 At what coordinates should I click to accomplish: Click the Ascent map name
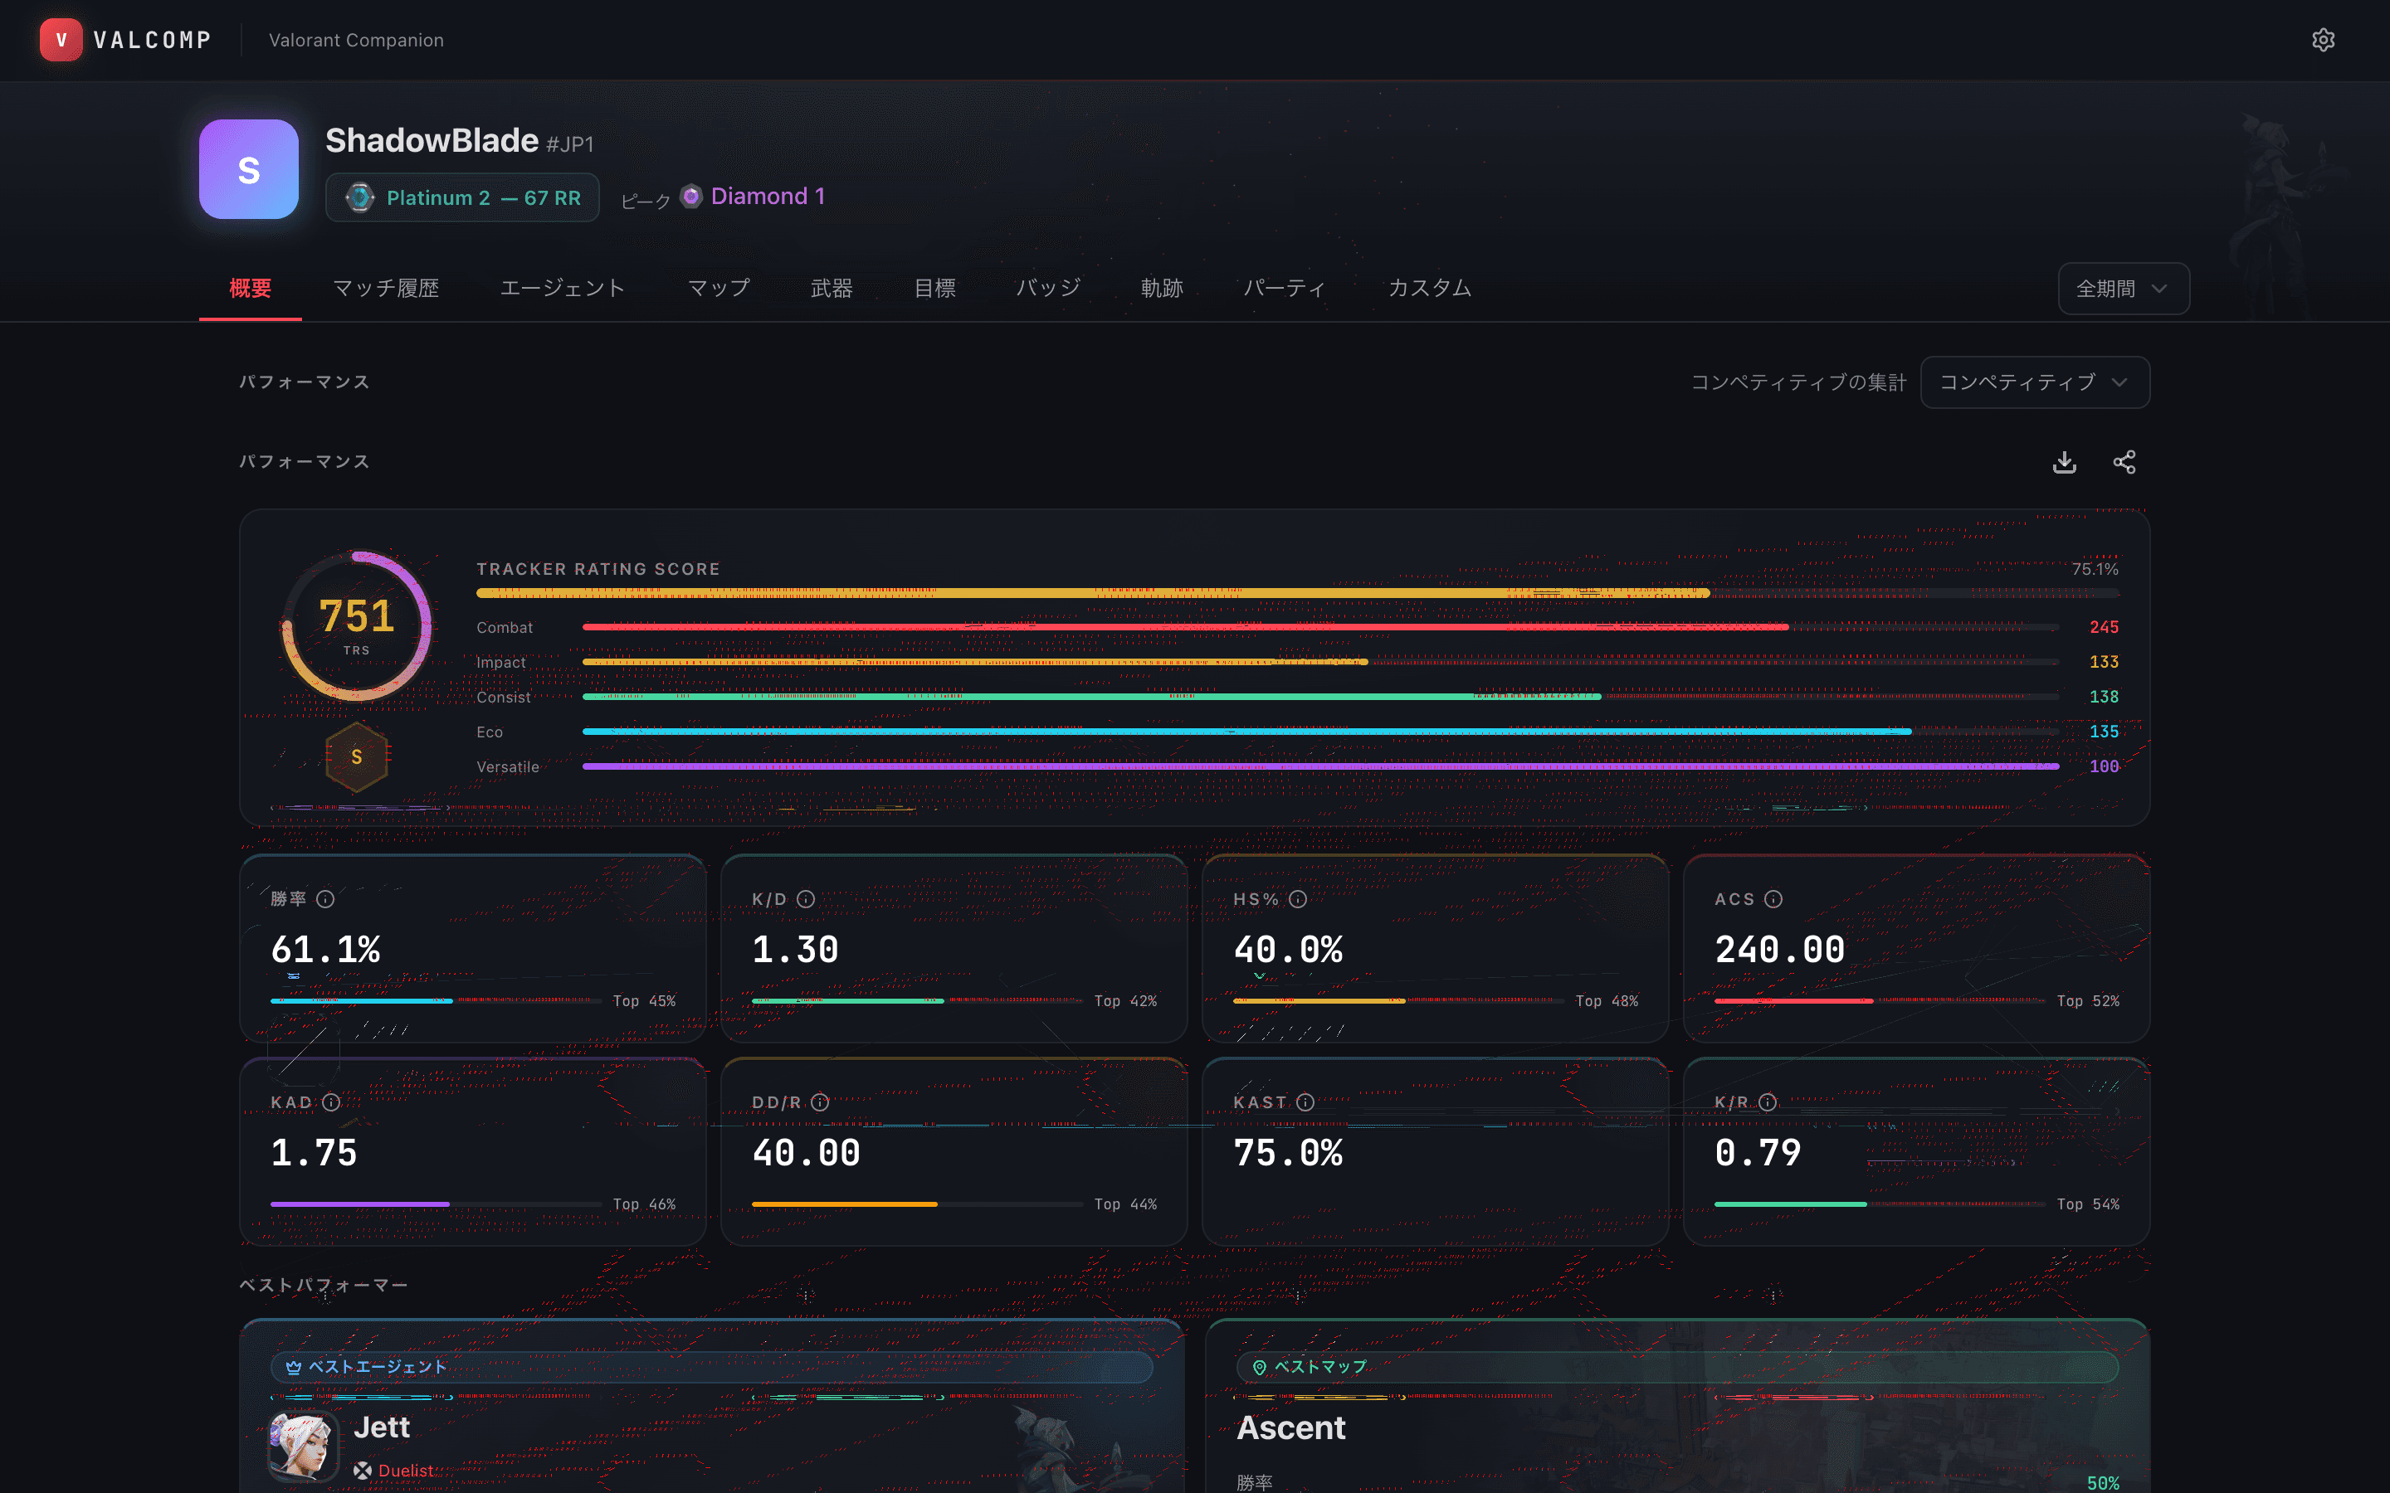click(x=1290, y=1427)
